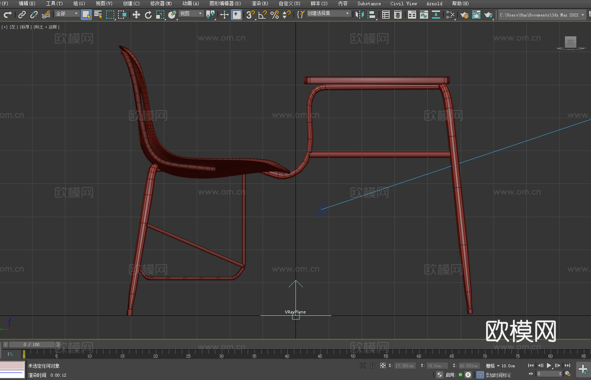Activate the Select Object tool
This screenshot has height=380, width=591.
tap(86, 15)
